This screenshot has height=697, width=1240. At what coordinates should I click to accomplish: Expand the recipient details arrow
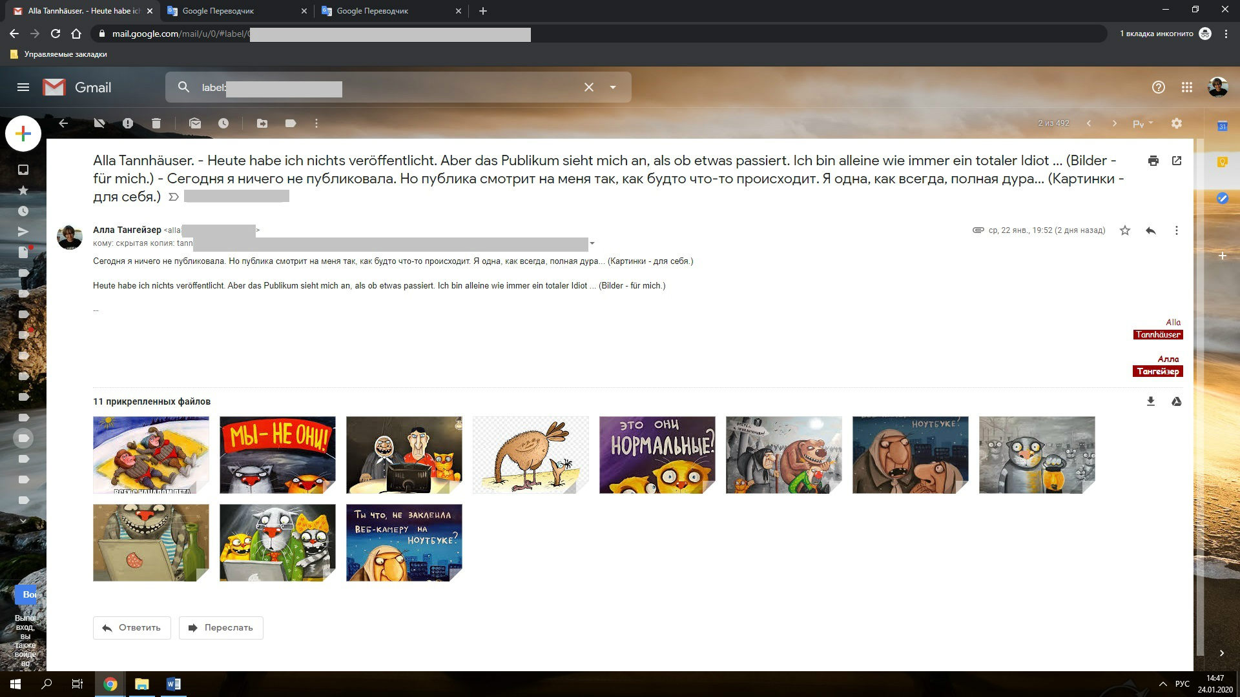pyautogui.click(x=592, y=243)
